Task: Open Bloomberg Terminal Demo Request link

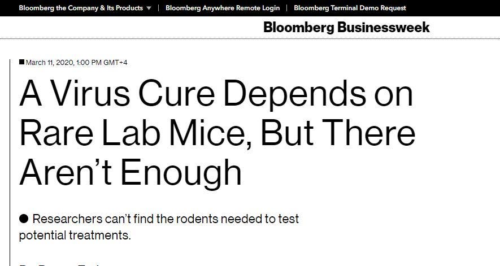Action: click(350, 8)
